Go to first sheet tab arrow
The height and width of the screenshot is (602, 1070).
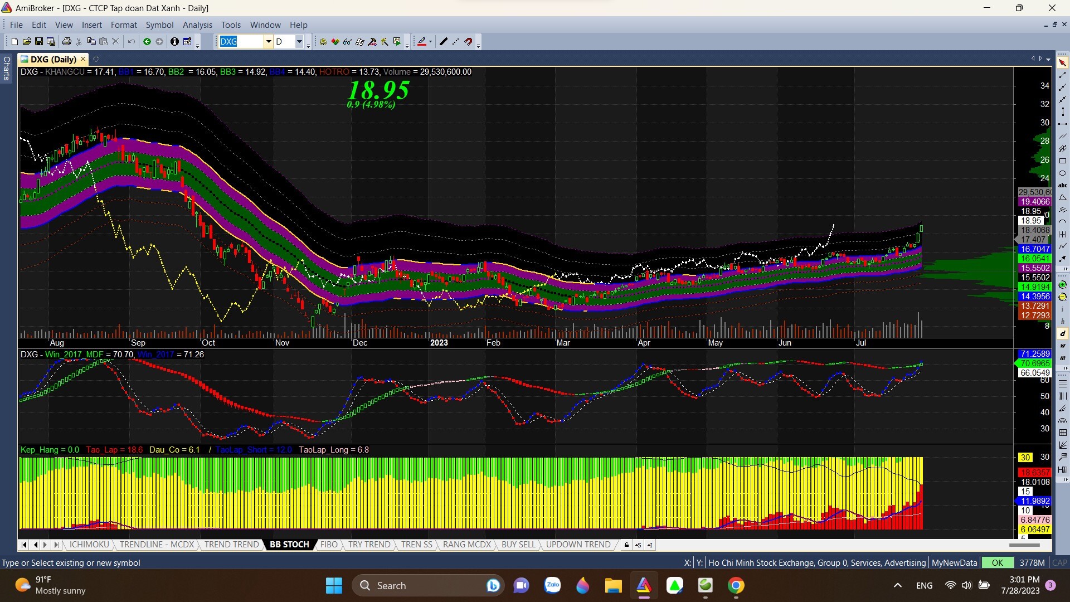click(x=23, y=545)
